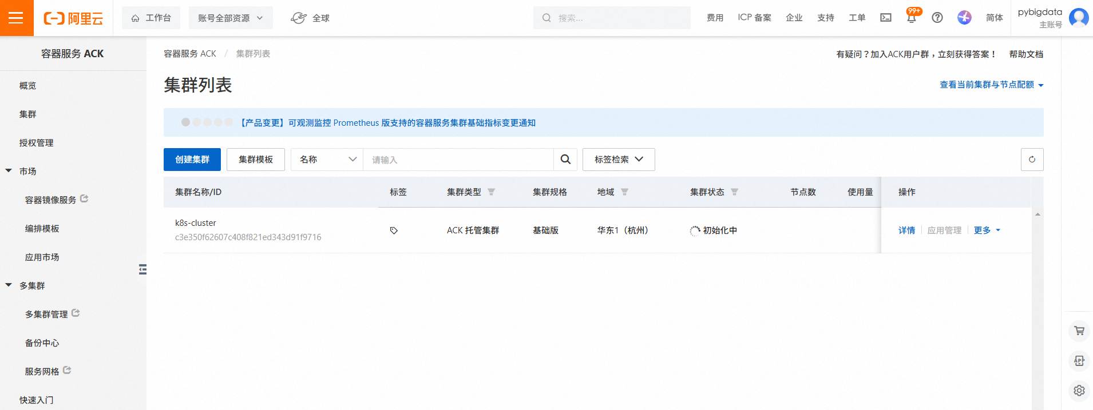Collapse the left sidebar with handle
This screenshot has width=1093, height=410.
coord(142,269)
